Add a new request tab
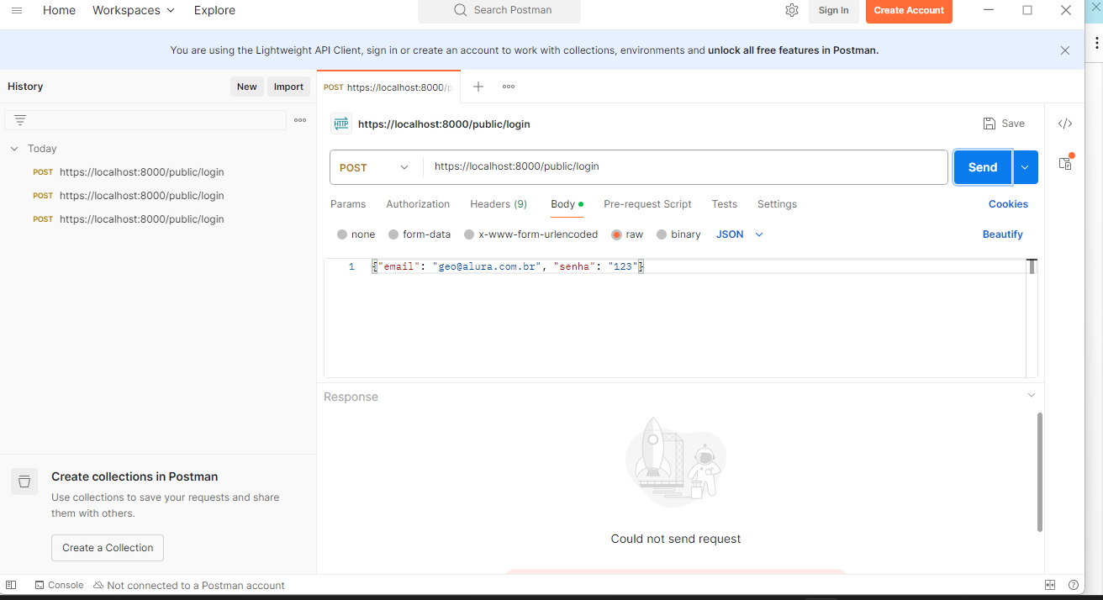The height and width of the screenshot is (600, 1103). pos(478,87)
